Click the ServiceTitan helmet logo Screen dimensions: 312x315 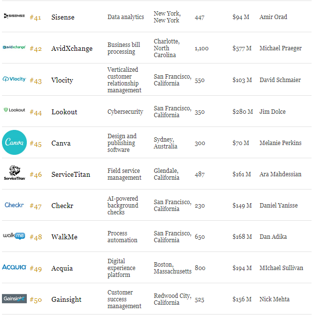15,173
